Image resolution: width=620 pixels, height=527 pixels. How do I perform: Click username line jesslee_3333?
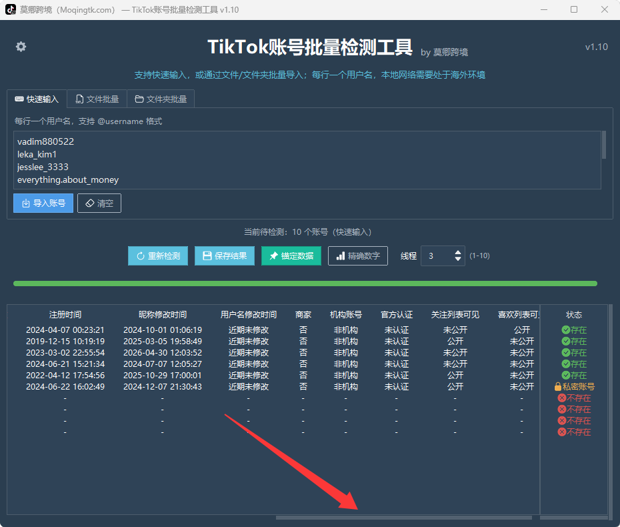click(x=43, y=167)
